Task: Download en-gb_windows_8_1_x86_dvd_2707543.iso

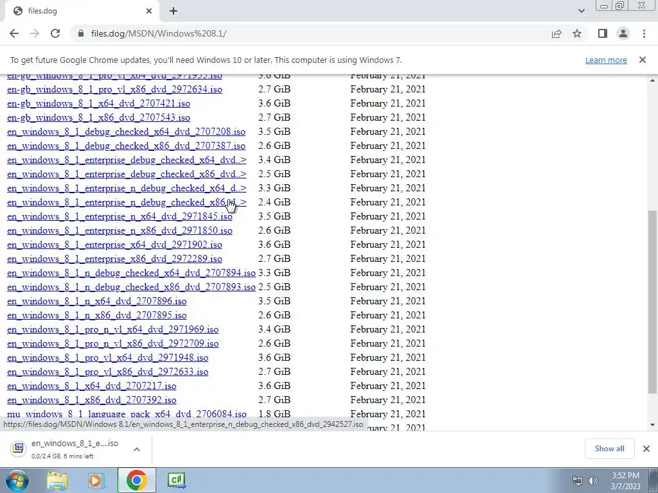Action: click(98, 118)
